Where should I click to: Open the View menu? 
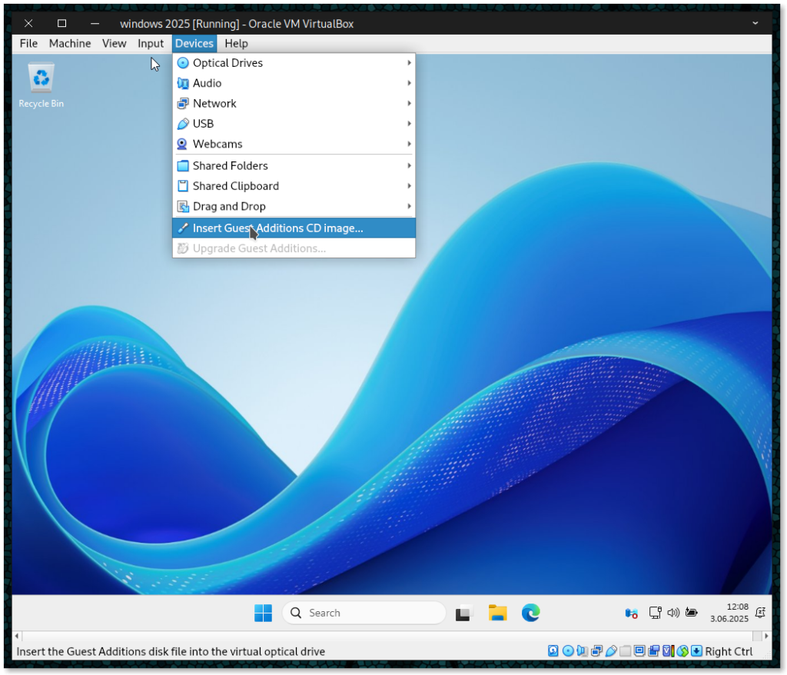(x=114, y=44)
